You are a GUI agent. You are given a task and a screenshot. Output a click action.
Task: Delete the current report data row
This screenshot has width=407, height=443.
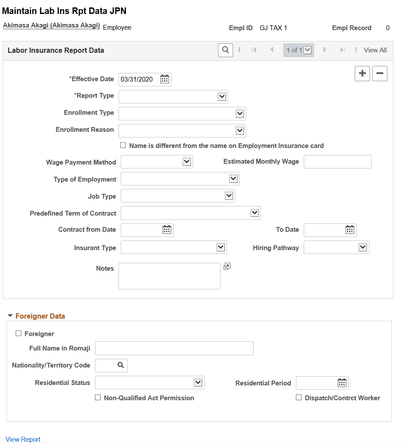[x=380, y=73]
